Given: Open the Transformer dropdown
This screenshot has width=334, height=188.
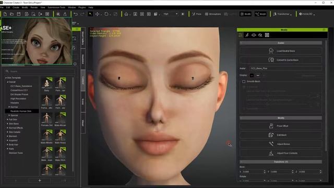Looking at the screenshot, I should tap(282, 14).
